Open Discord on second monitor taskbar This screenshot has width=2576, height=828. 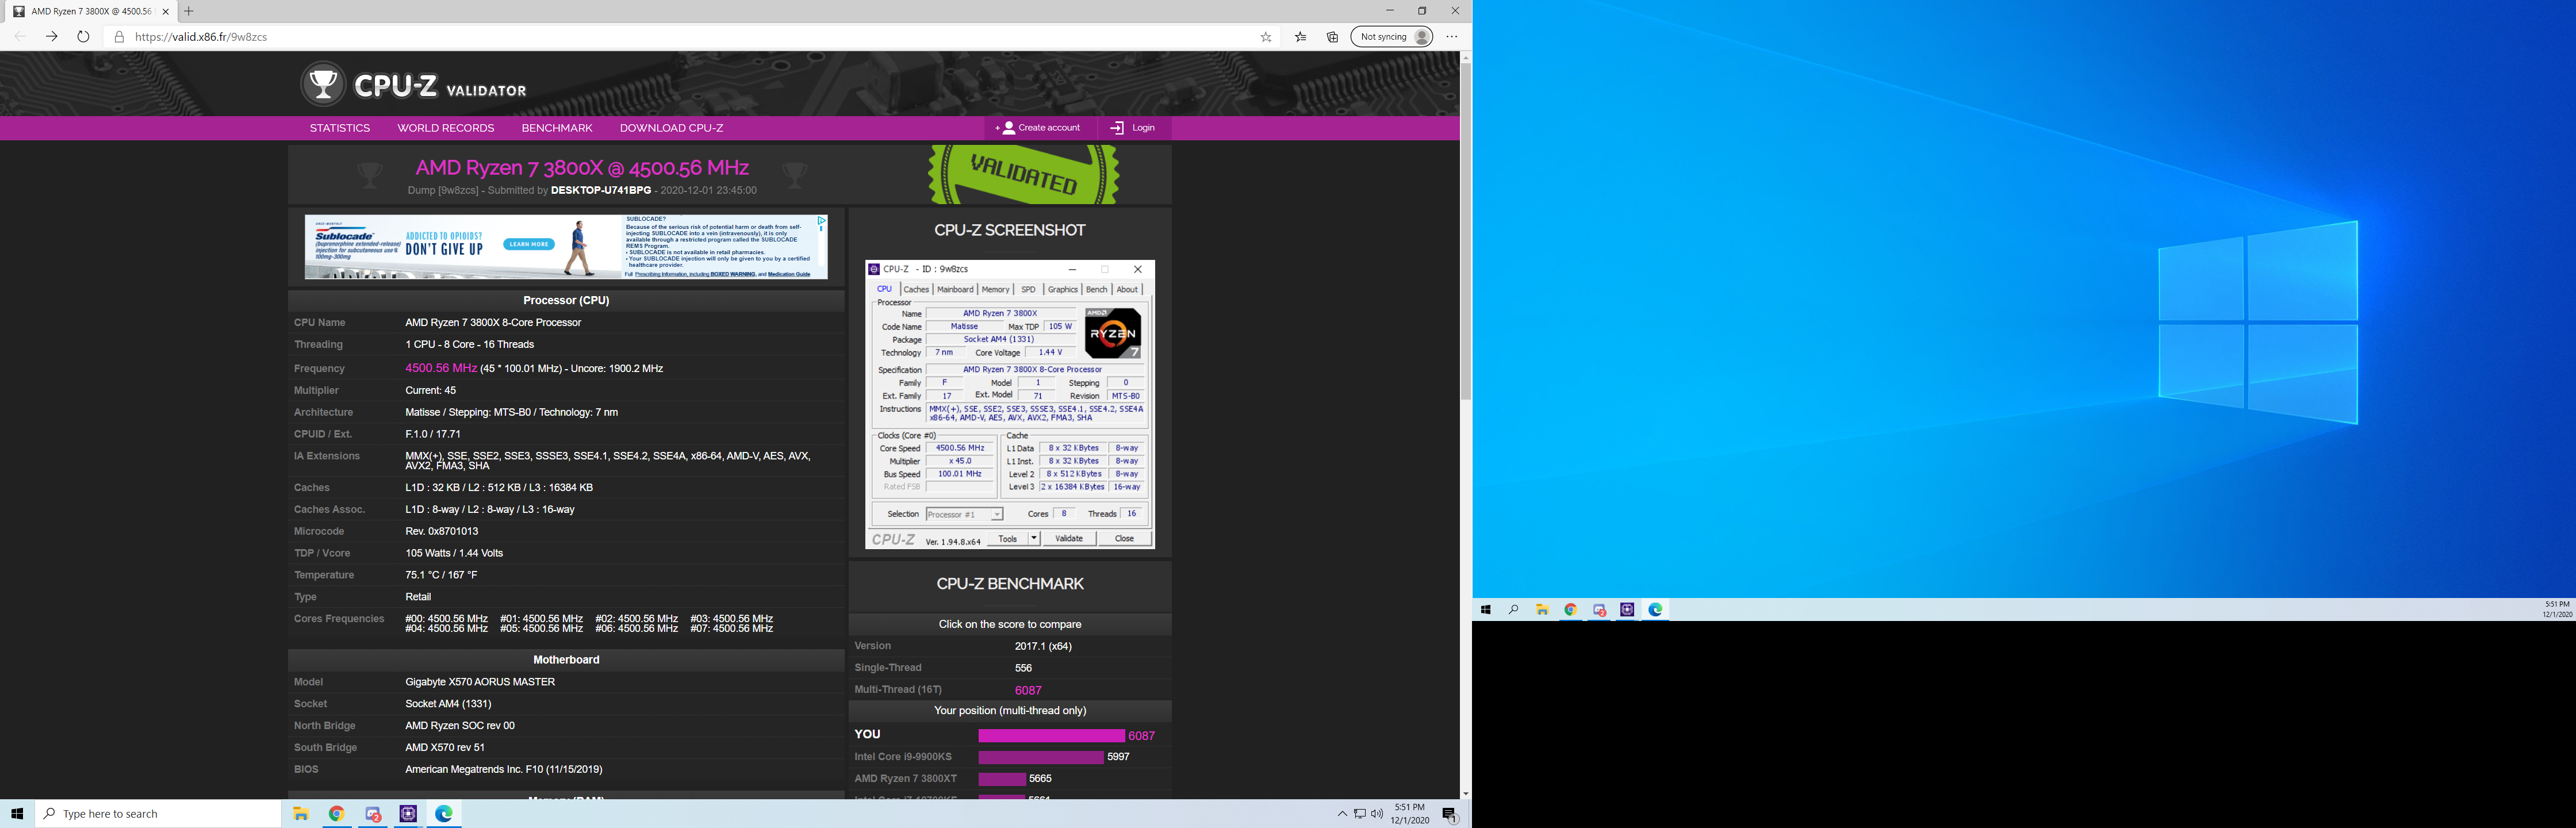coord(1599,610)
